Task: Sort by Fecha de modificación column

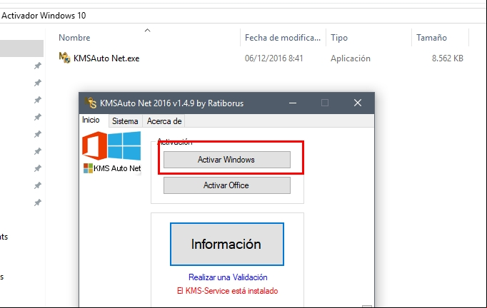Action: [282, 38]
